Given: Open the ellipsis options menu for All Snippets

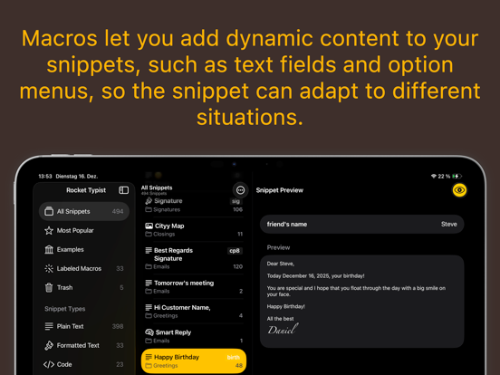Looking at the screenshot, I should point(240,190).
